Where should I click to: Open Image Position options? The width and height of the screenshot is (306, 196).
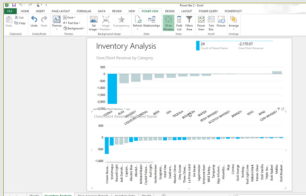click(x=106, y=23)
